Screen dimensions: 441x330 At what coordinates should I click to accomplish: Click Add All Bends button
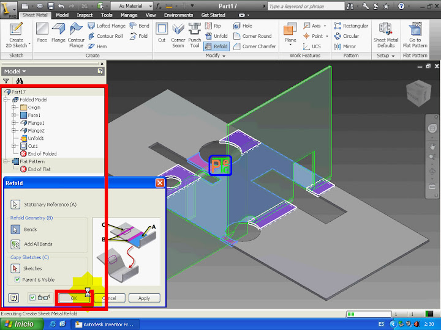[x=15, y=244]
